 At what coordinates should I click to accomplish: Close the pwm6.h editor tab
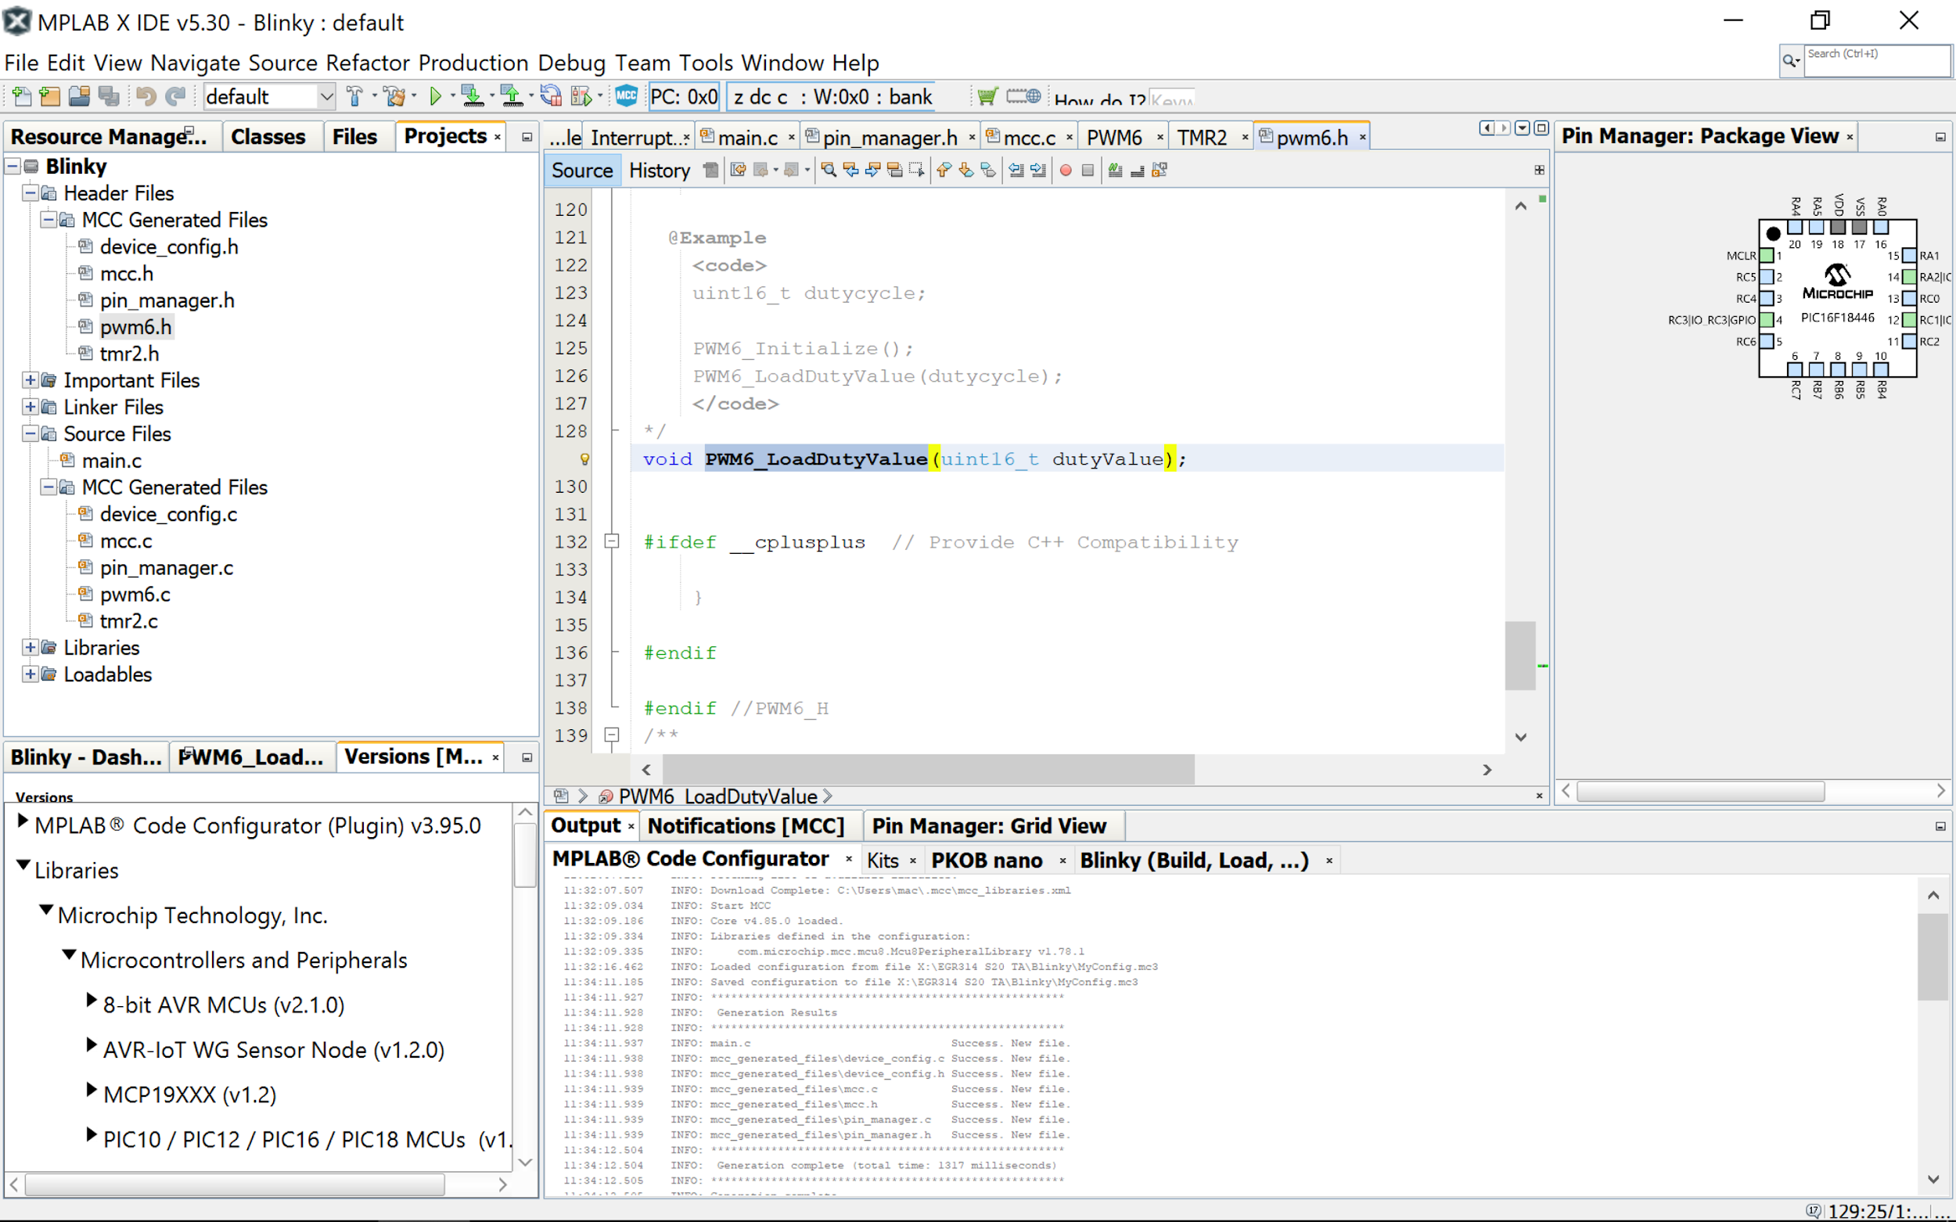click(1363, 138)
